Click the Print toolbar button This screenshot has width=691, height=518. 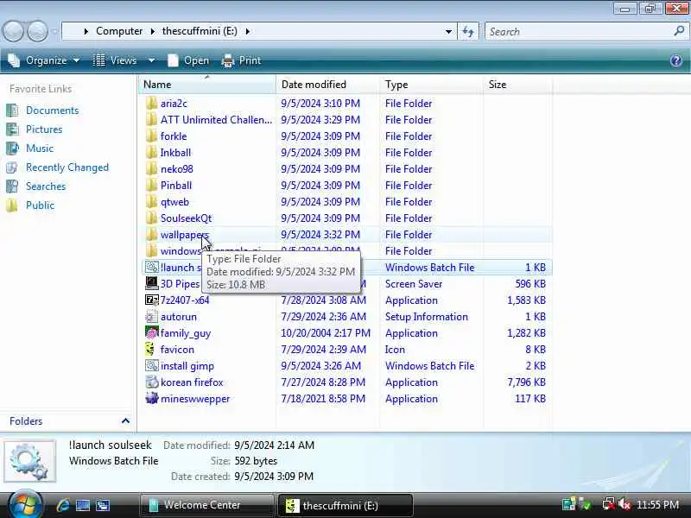pos(242,60)
